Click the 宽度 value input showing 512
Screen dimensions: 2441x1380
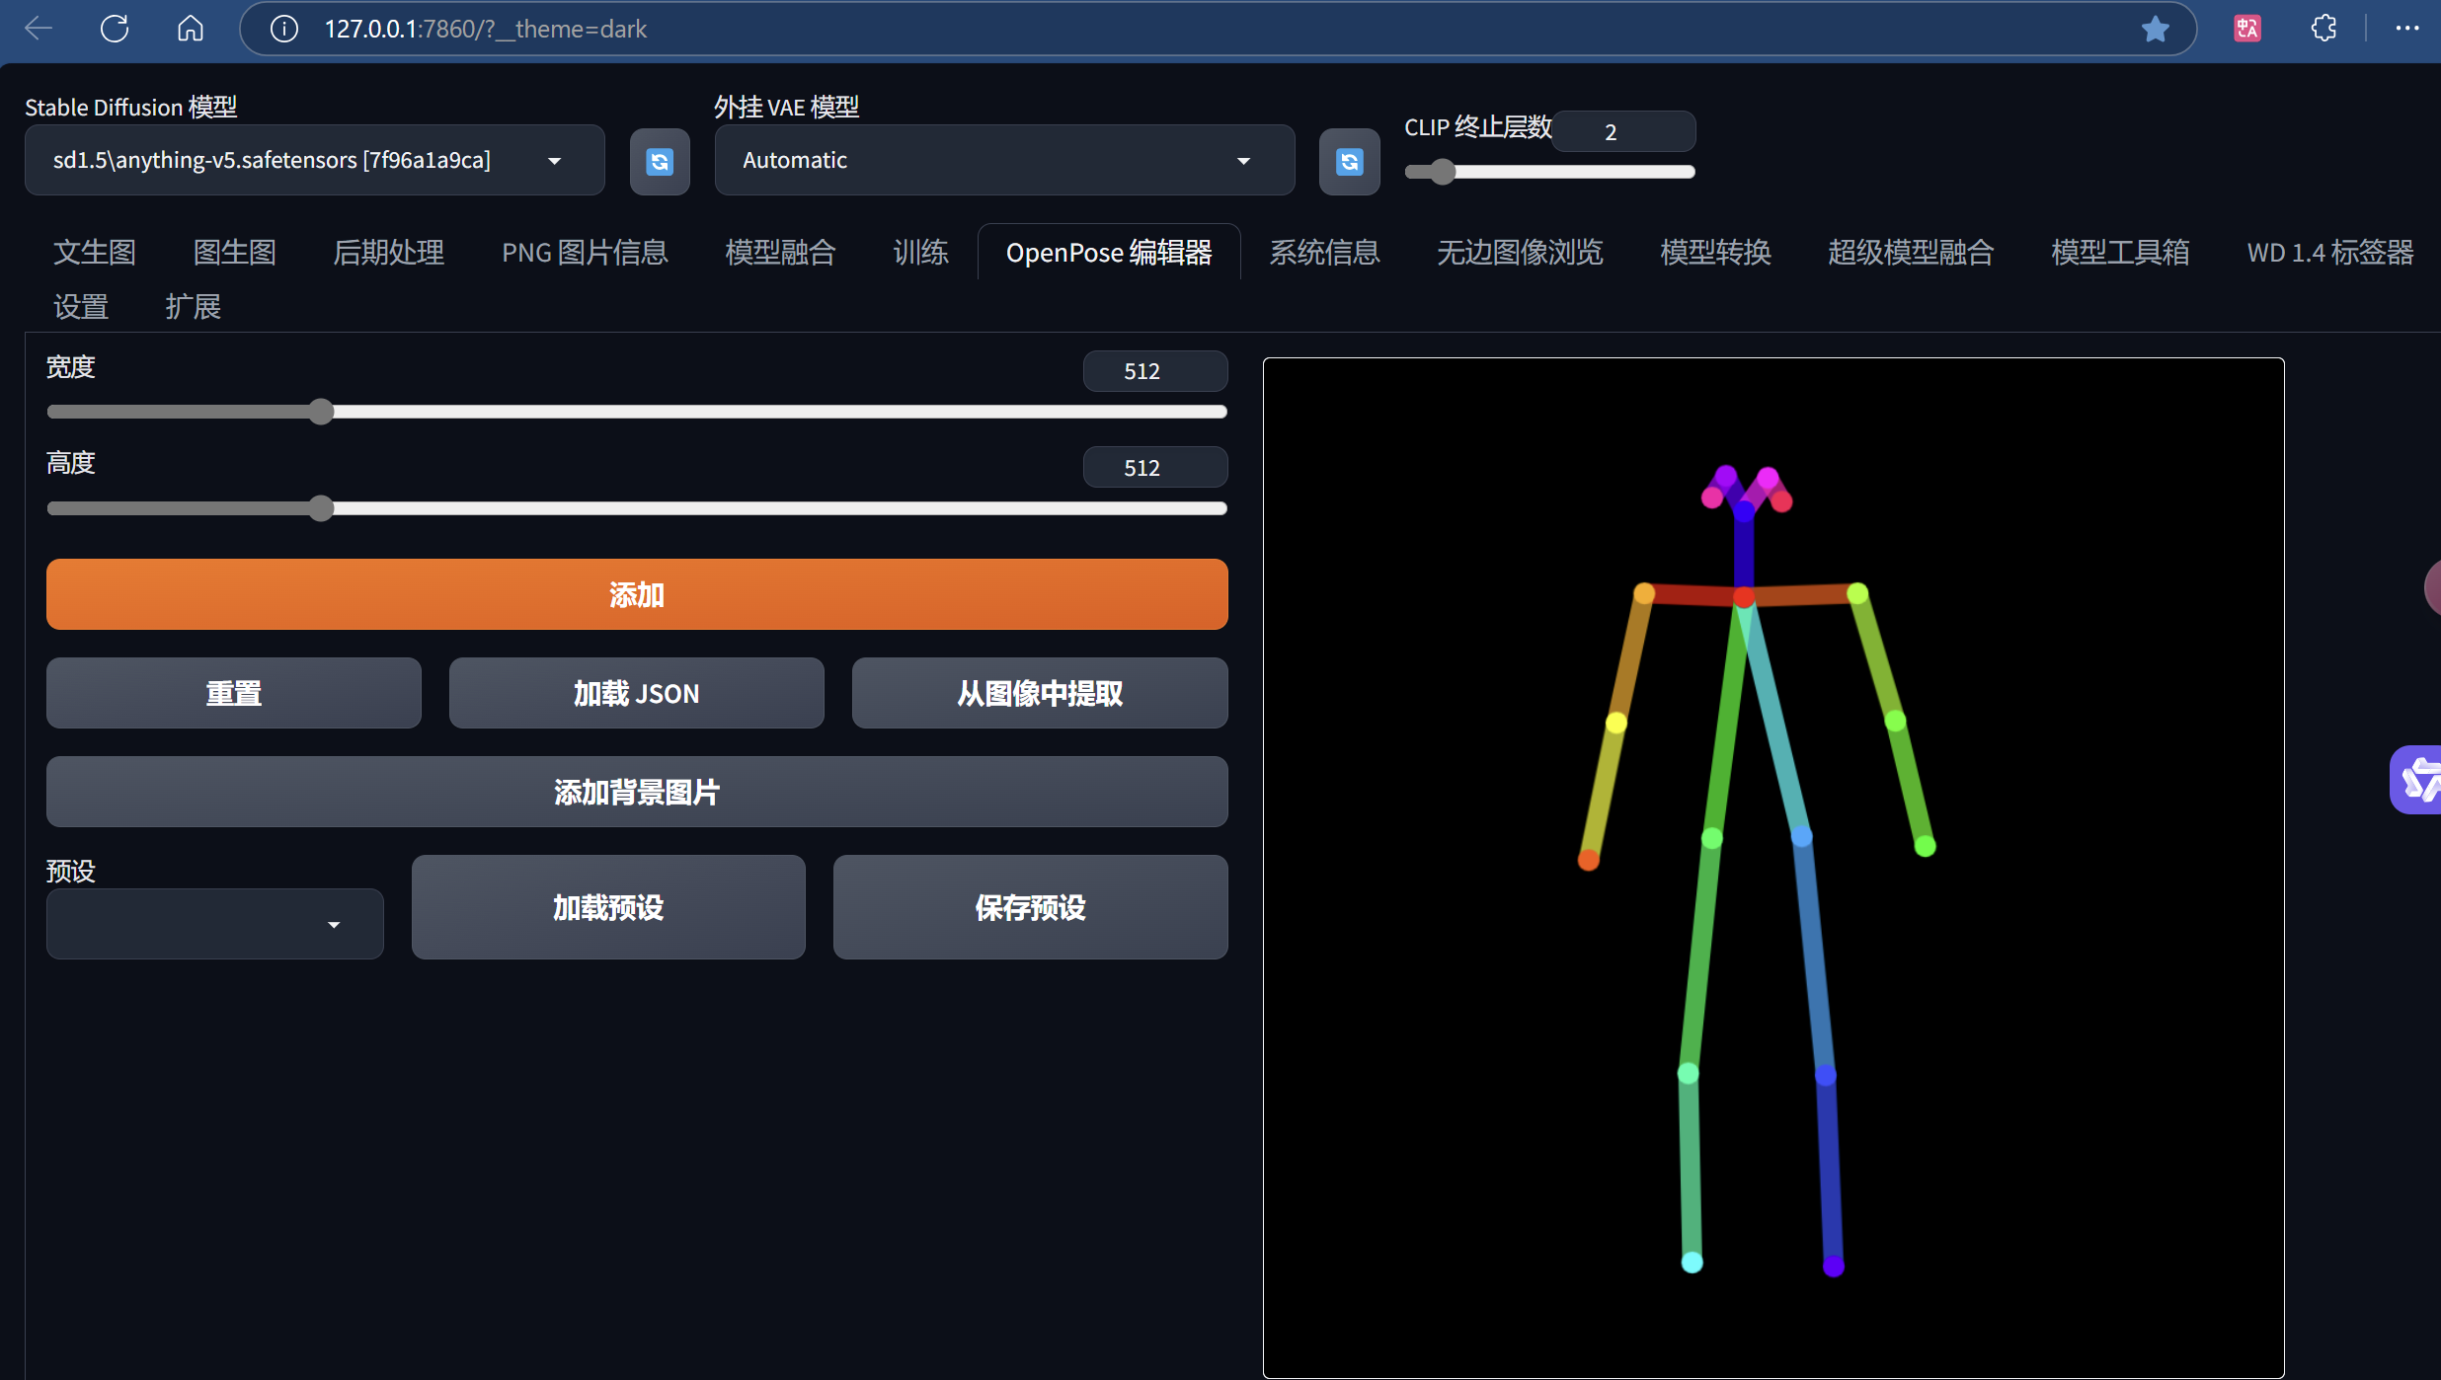click(1154, 370)
